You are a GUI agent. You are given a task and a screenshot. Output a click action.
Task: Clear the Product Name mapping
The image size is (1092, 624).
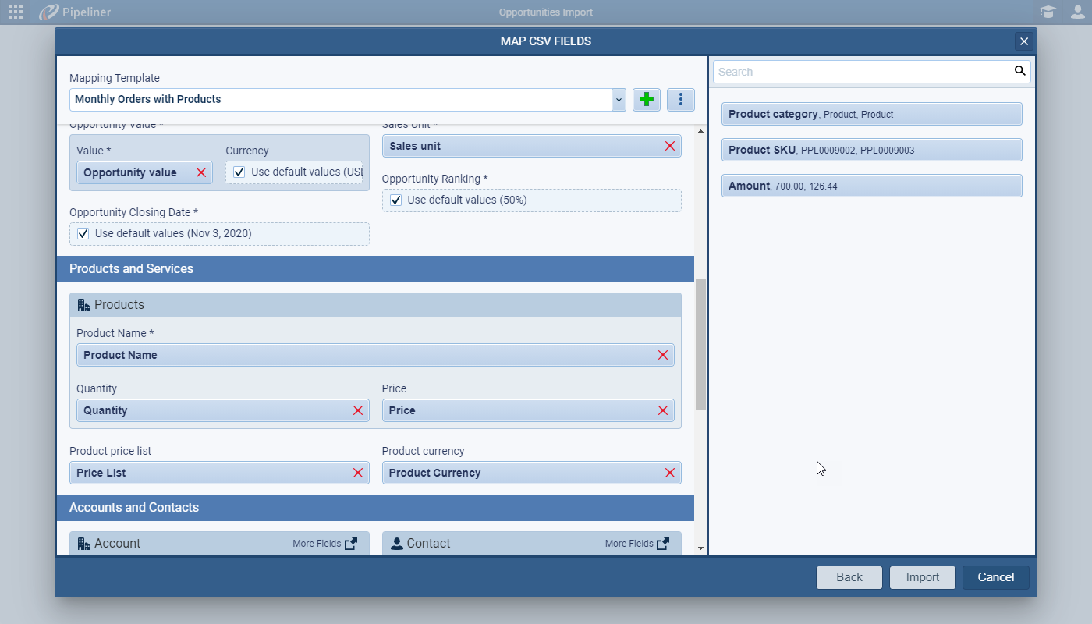pyautogui.click(x=663, y=355)
